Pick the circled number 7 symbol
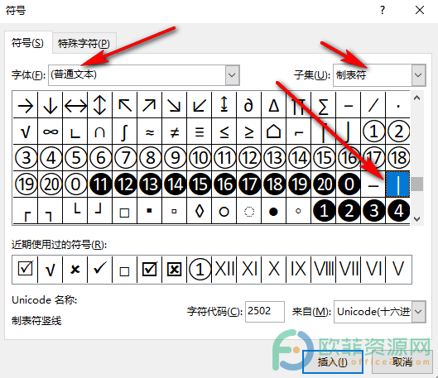This screenshot has height=378, width=438. [125, 158]
